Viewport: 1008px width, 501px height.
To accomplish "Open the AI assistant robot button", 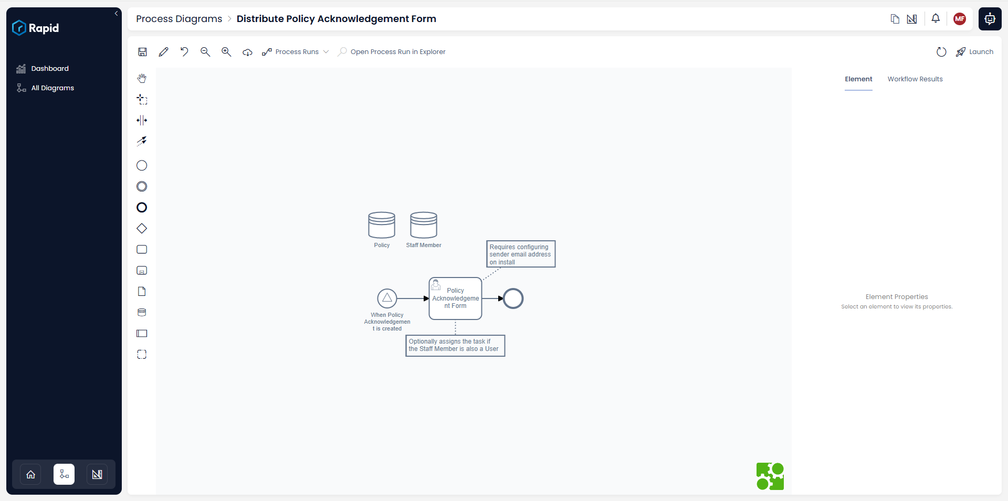I will [990, 19].
